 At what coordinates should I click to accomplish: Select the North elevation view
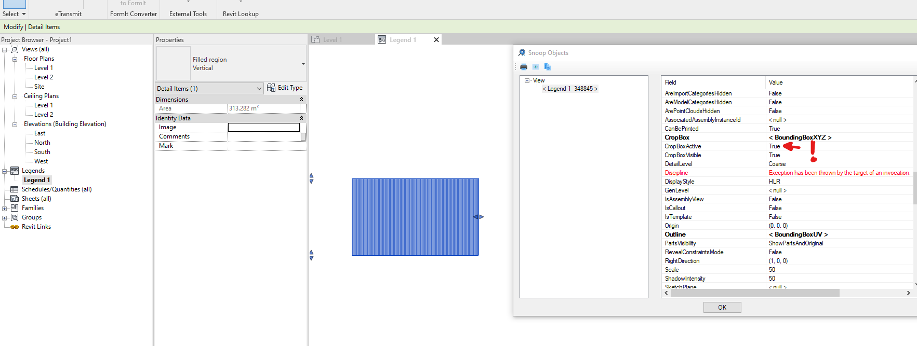42,143
